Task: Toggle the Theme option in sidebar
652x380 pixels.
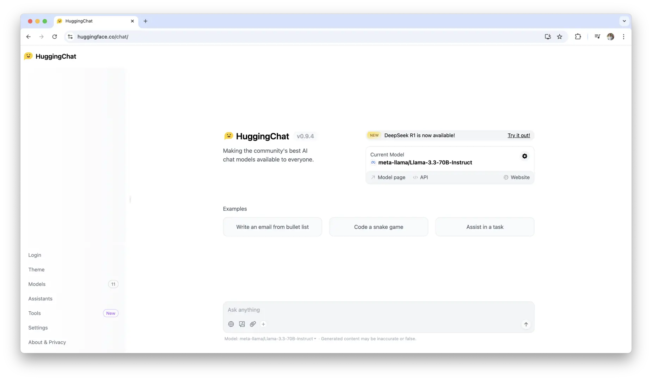Action: point(36,270)
